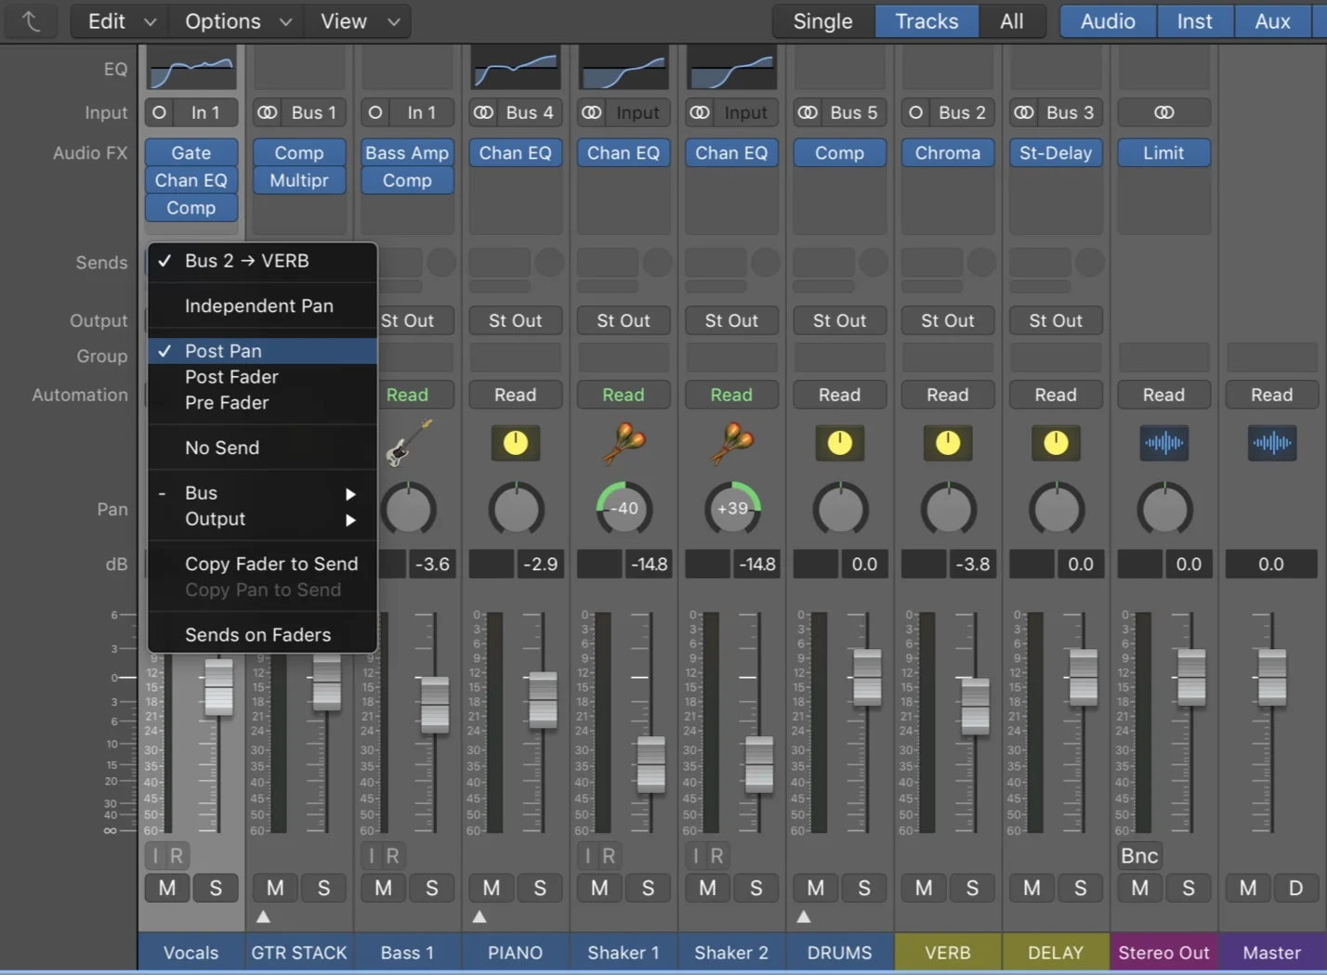Open the St-Delay plug-in on DELAY

(1056, 152)
